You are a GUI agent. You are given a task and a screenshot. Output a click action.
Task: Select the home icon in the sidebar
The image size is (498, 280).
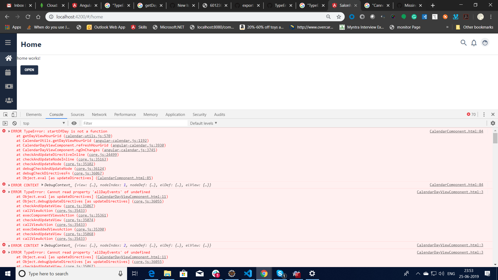pos(9,58)
